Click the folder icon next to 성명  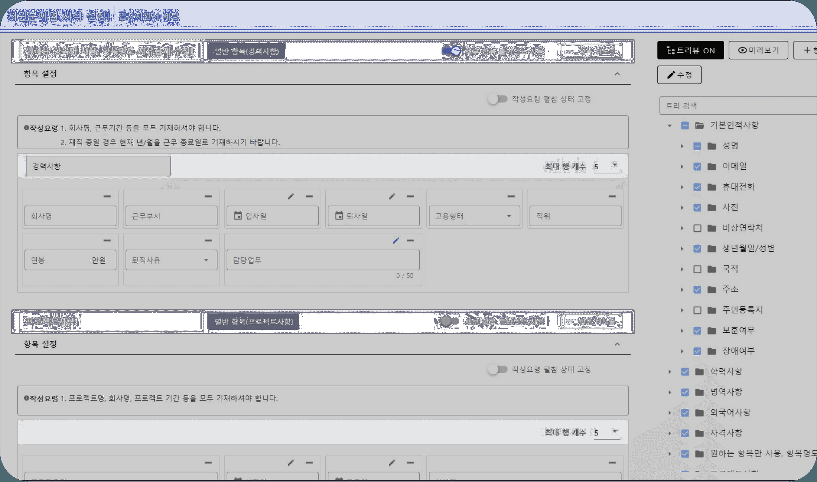[712, 146]
